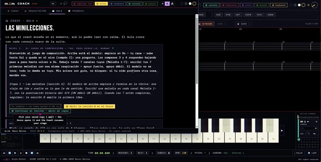Toggle the PULSE metronome button
The width and height of the screenshot is (321, 162).
[x=298, y=153]
